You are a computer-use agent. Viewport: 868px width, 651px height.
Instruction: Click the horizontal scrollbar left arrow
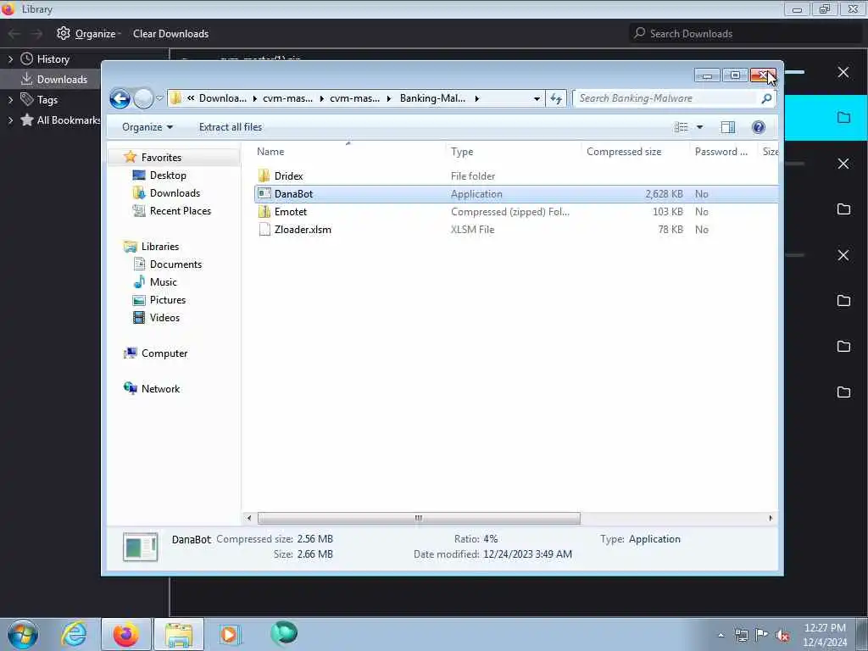point(249,518)
